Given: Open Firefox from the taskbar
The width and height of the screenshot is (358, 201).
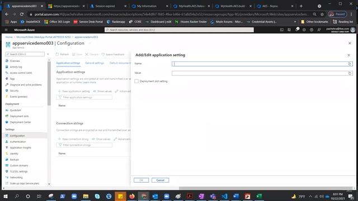Looking at the screenshot, I should (x=132, y=196).
